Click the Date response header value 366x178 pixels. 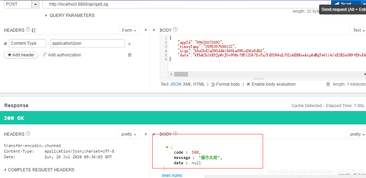pyautogui.click(x=78, y=157)
